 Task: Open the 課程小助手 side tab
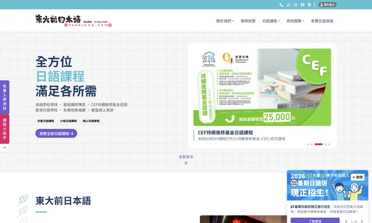[5, 129]
